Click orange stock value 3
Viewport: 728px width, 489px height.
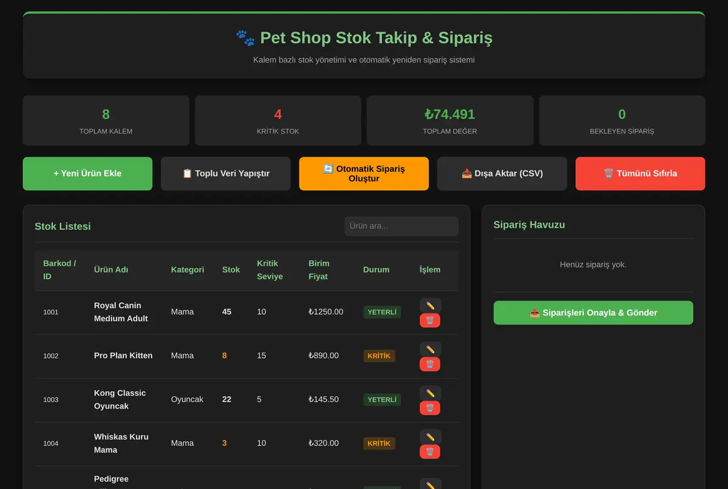[224, 443]
